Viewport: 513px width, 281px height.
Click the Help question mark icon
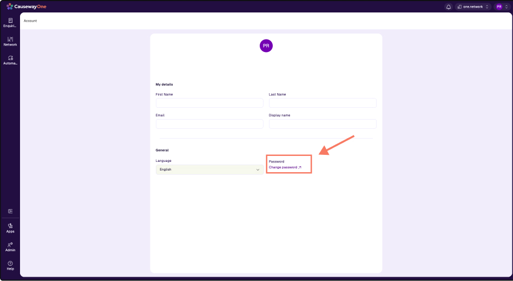(10, 265)
